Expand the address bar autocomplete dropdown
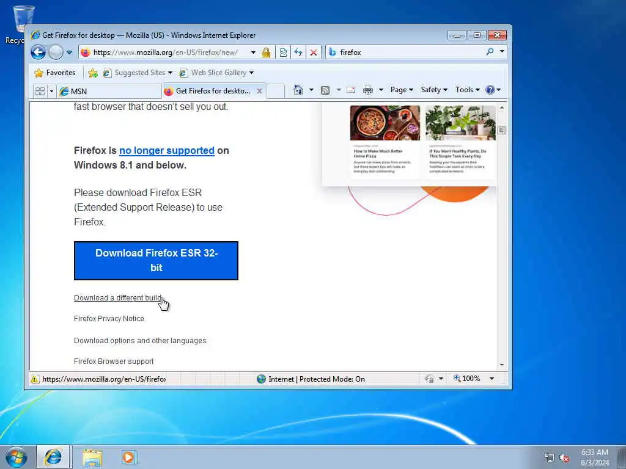626x469 pixels. [x=253, y=53]
